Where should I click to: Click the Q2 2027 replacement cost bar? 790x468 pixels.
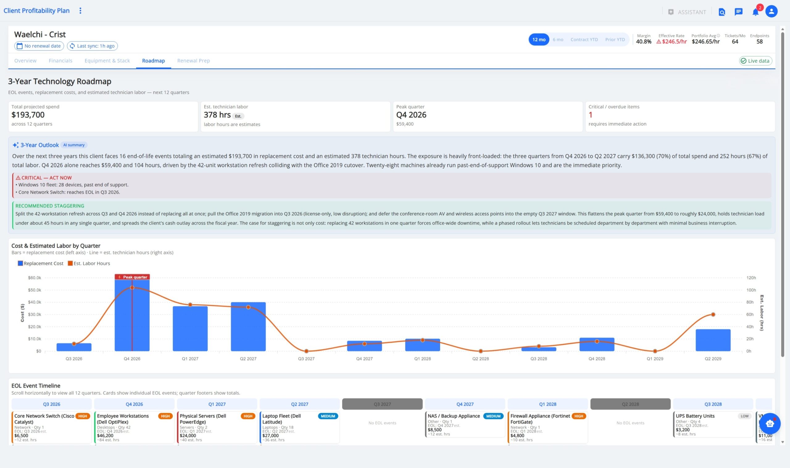[248, 327]
